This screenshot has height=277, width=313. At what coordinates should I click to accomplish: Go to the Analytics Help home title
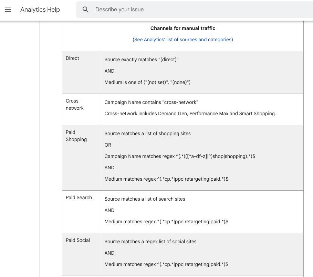click(x=40, y=10)
